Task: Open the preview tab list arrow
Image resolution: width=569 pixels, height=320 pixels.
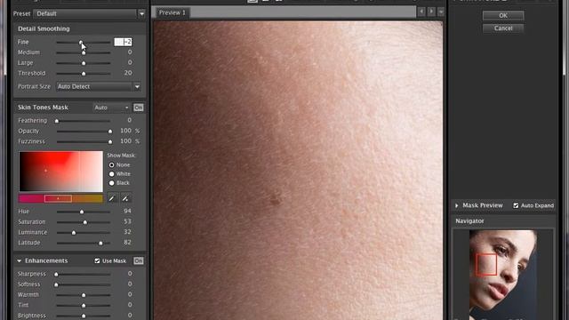Action: [441, 12]
